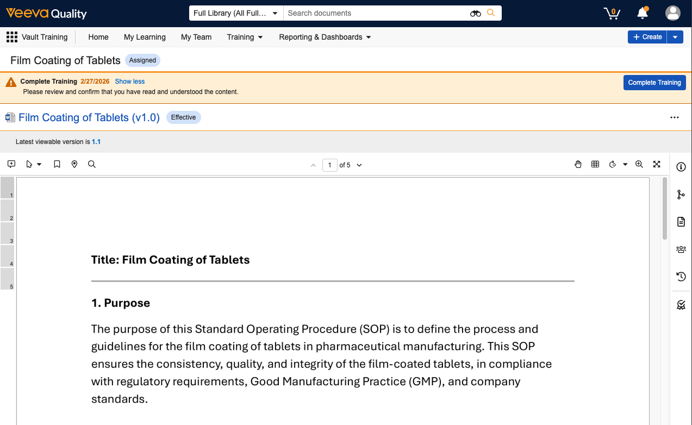Go to the My Team tab
The image size is (692, 425).
196,37
